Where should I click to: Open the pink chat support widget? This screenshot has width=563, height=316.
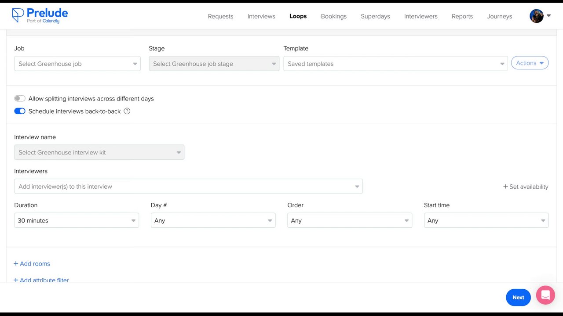pyautogui.click(x=545, y=295)
